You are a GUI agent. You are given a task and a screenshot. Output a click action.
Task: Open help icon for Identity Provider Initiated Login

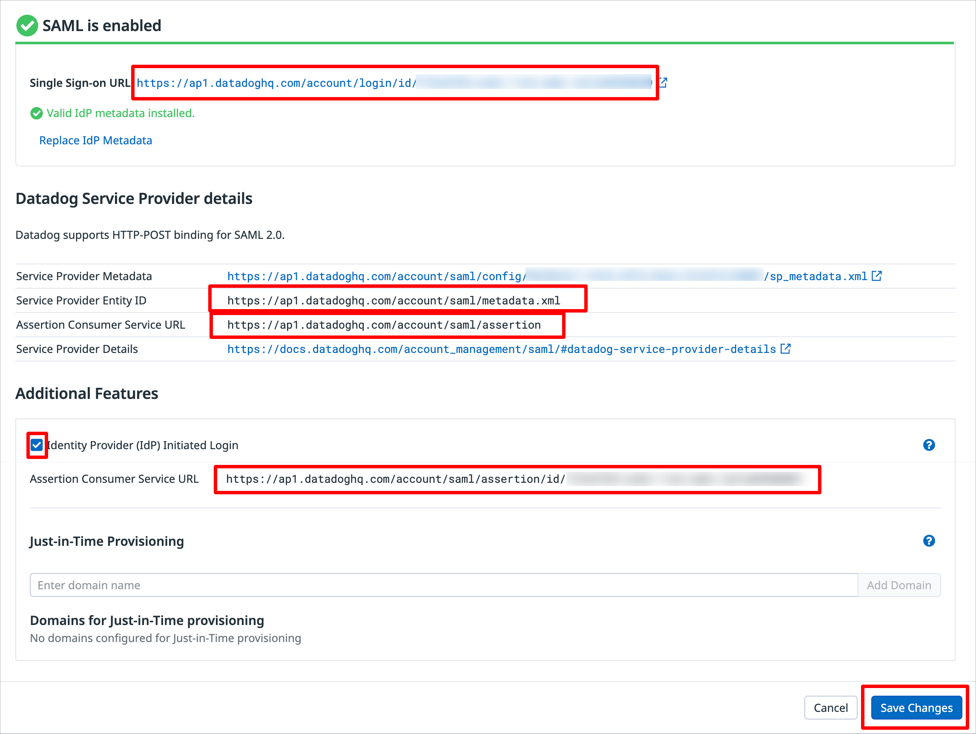(x=929, y=444)
